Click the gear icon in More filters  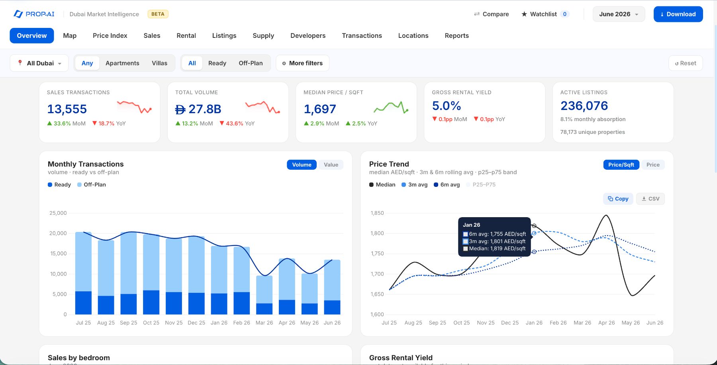[x=284, y=63]
